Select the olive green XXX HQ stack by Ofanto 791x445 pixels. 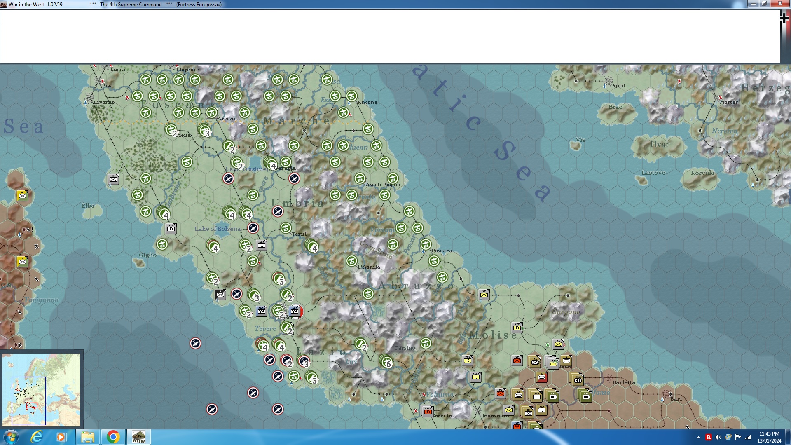(585, 396)
